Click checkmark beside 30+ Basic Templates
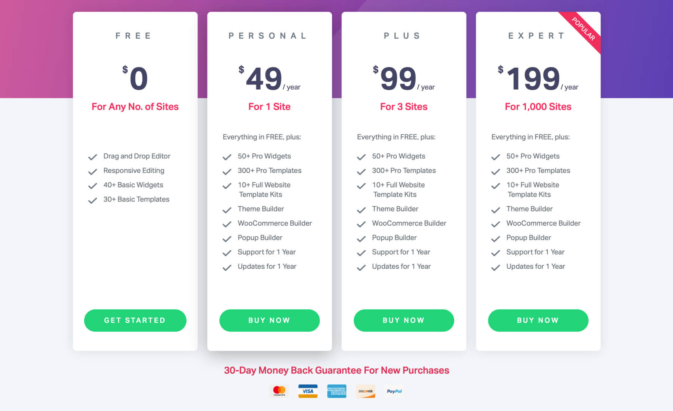 click(x=92, y=200)
